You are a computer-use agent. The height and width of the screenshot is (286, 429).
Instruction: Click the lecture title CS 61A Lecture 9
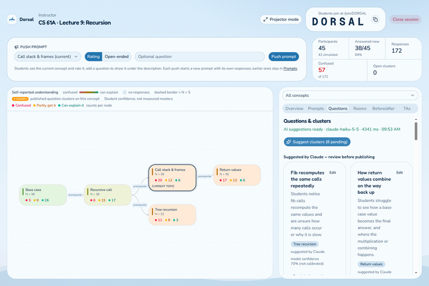tap(75, 23)
